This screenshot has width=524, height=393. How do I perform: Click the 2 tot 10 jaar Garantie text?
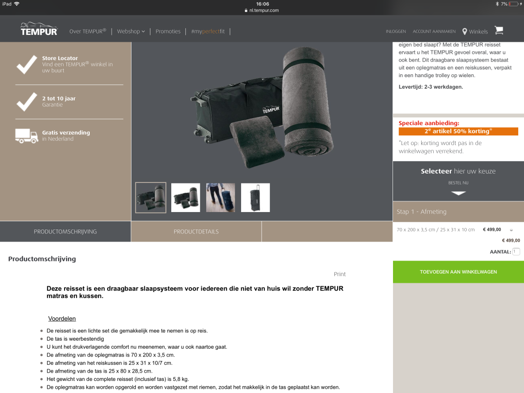pos(59,101)
